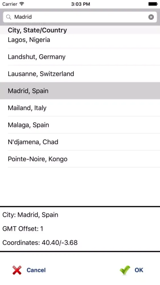Choose N'djamena, Chad entry

(x=80, y=142)
